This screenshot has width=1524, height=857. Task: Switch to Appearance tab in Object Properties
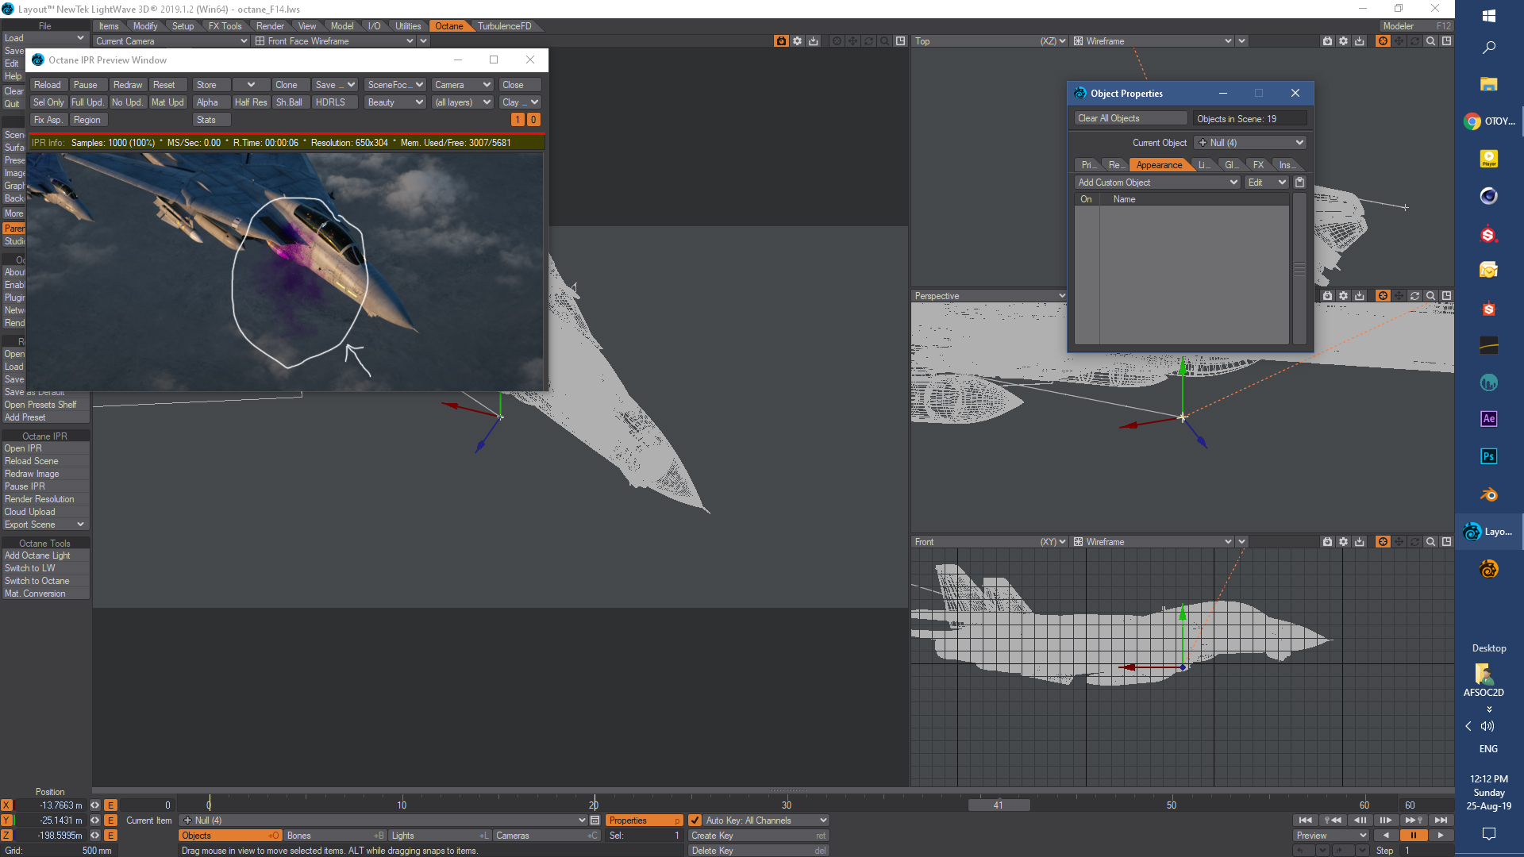click(x=1158, y=165)
